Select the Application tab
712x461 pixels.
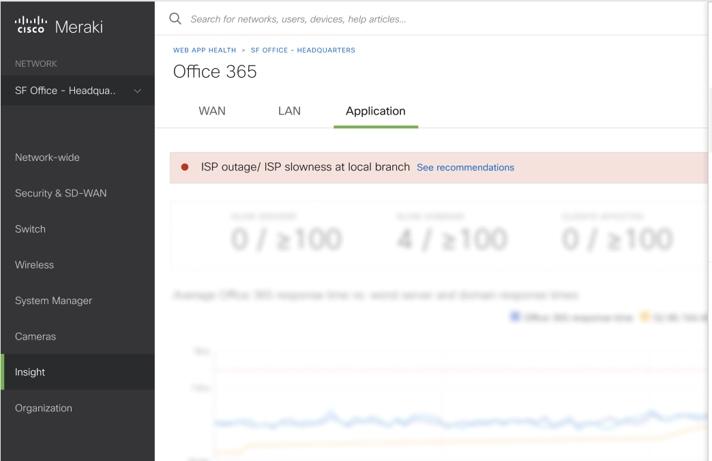tap(376, 111)
